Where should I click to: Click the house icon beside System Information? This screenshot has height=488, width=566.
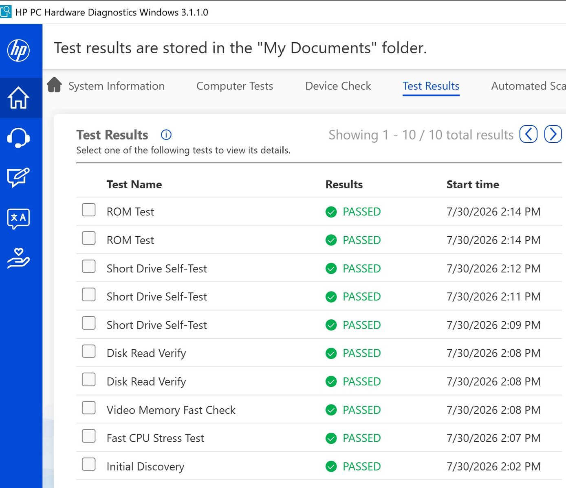click(54, 85)
